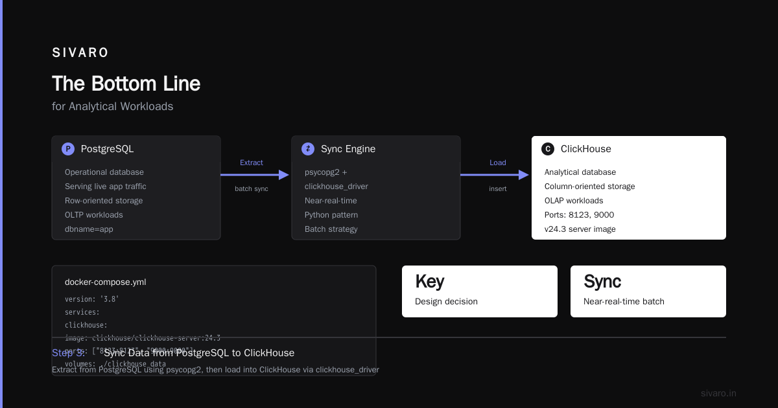Click 'Sync Data from PostgreSQL to ClickHouse' title
The image size is (778, 408).
(199, 353)
